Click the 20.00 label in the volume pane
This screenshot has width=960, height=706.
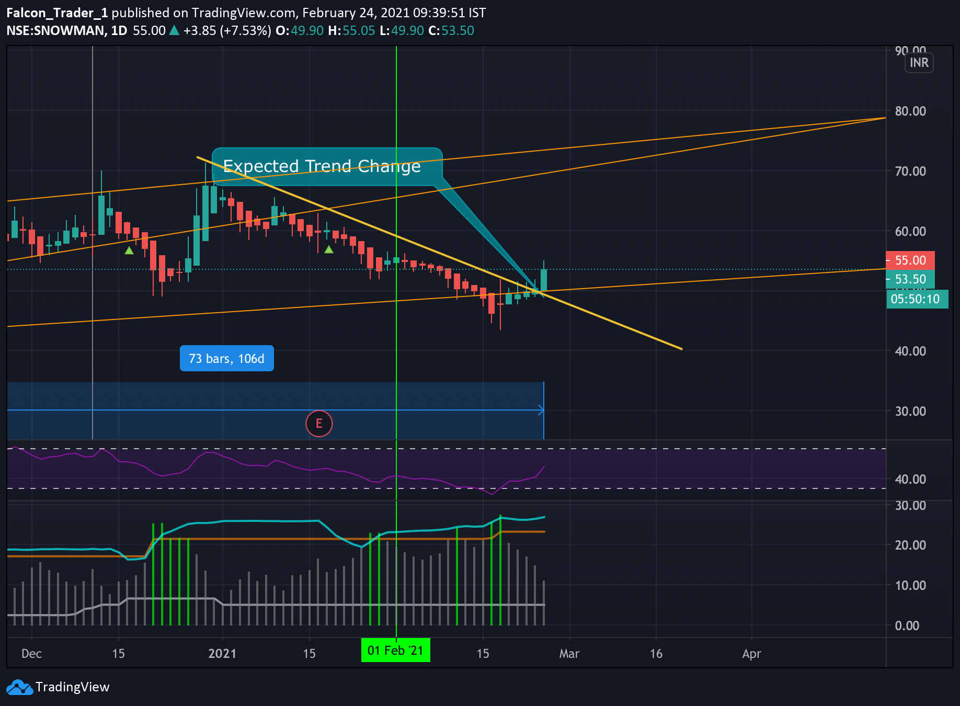[910, 545]
